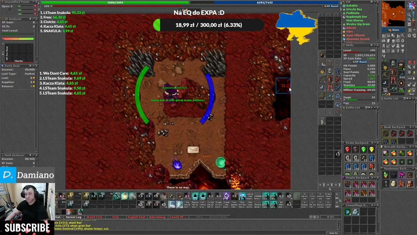Click the Stop button under combat controls

pyautogui.click(x=411, y=94)
